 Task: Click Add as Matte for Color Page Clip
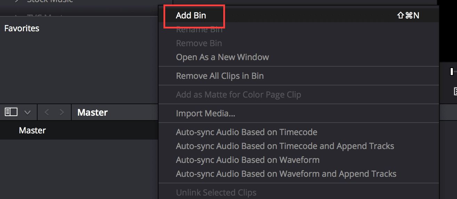pyautogui.click(x=238, y=94)
